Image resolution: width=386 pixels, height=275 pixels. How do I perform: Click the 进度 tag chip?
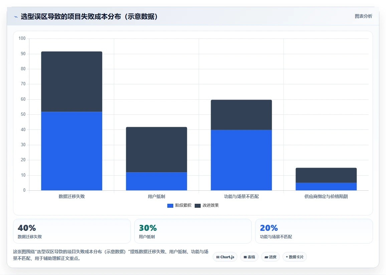(270, 257)
